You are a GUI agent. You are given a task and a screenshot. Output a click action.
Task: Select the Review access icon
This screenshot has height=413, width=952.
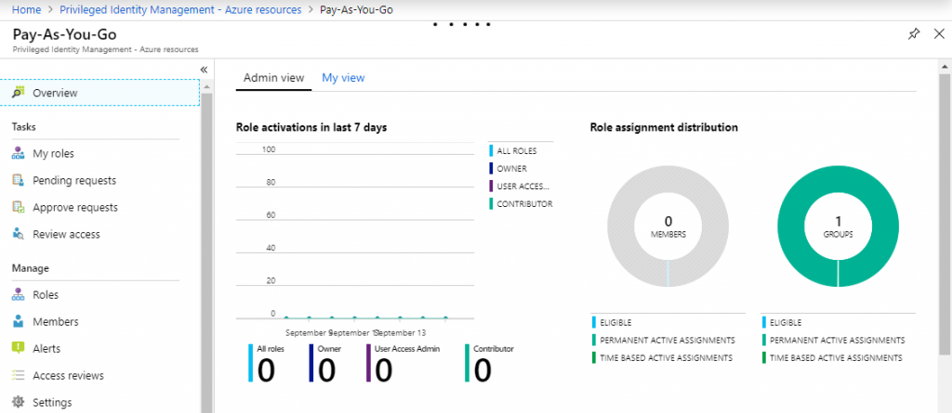click(19, 234)
